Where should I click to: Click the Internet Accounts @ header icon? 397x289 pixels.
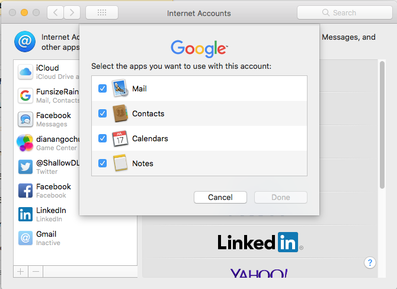(x=25, y=42)
